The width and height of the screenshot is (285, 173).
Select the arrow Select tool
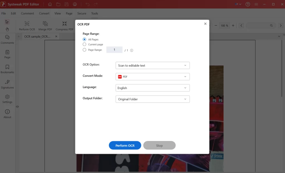click(x=7, y=22)
